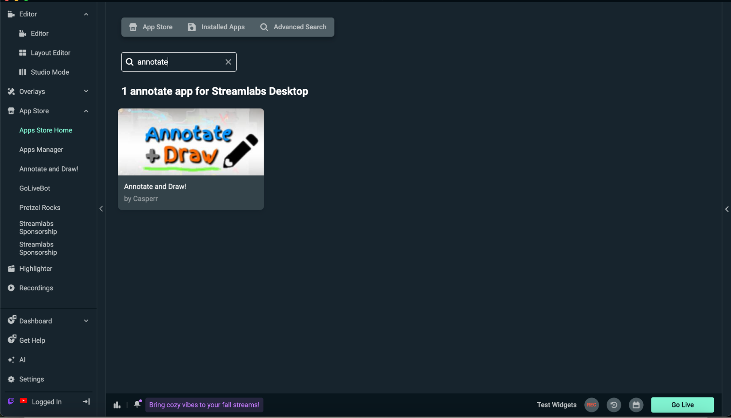Collapse the left sidebar with the chevron
The width and height of the screenshot is (731, 418).
[101, 208]
